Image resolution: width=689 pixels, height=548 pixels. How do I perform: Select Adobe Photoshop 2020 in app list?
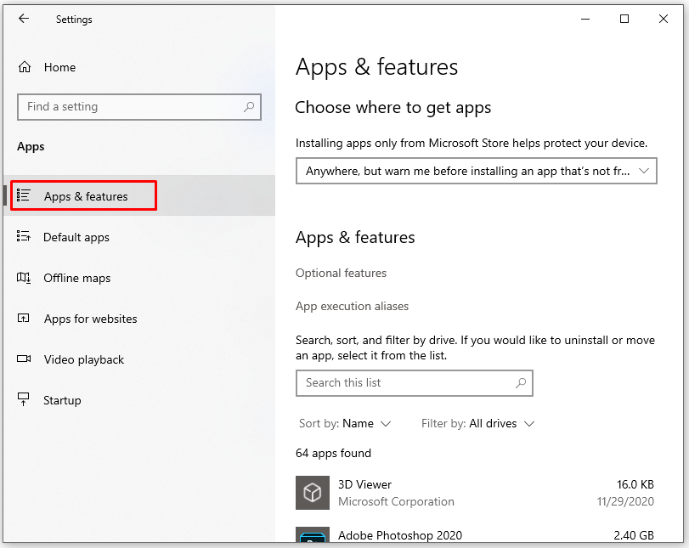[399, 536]
